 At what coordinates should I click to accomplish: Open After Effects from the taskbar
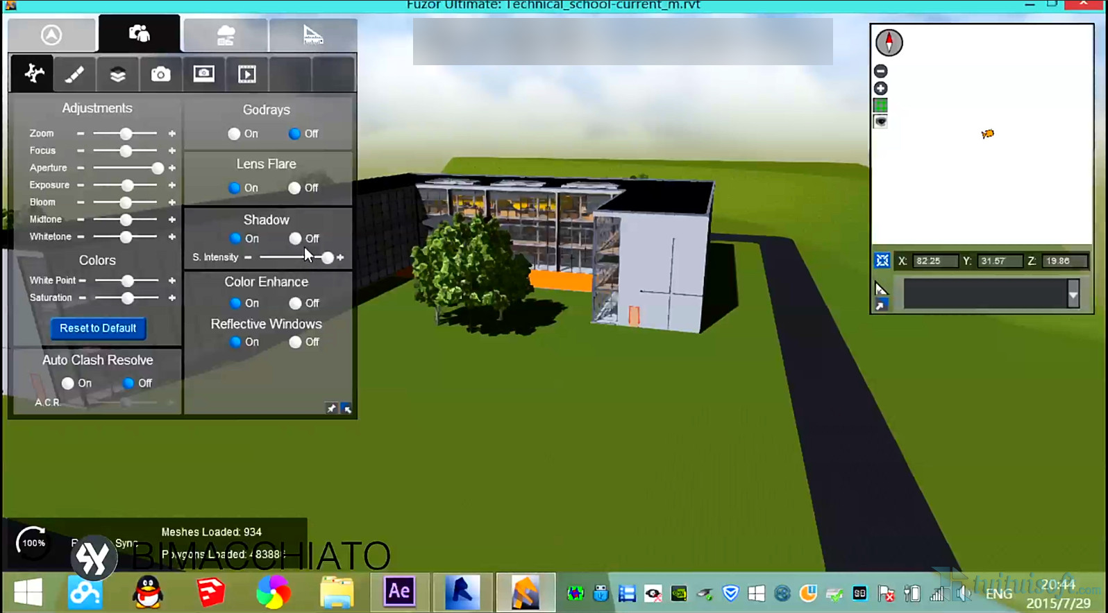coord(399,592)
